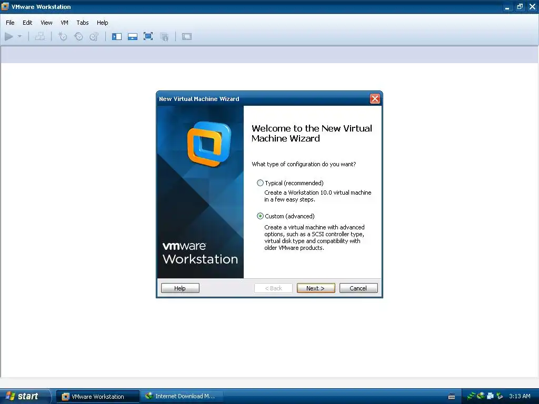Click the Send Ctrl+Alt+Del toolbar icon

click(x=40, y=36)
